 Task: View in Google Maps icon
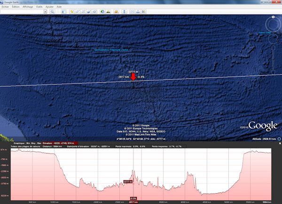(143, 12)
